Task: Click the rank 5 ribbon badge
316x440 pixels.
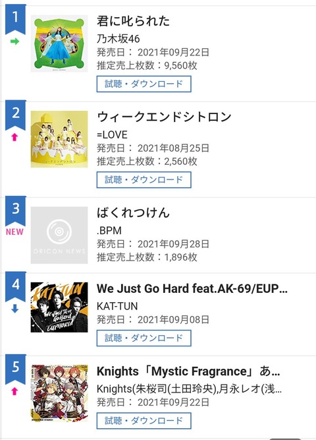Action: point(16,369)
